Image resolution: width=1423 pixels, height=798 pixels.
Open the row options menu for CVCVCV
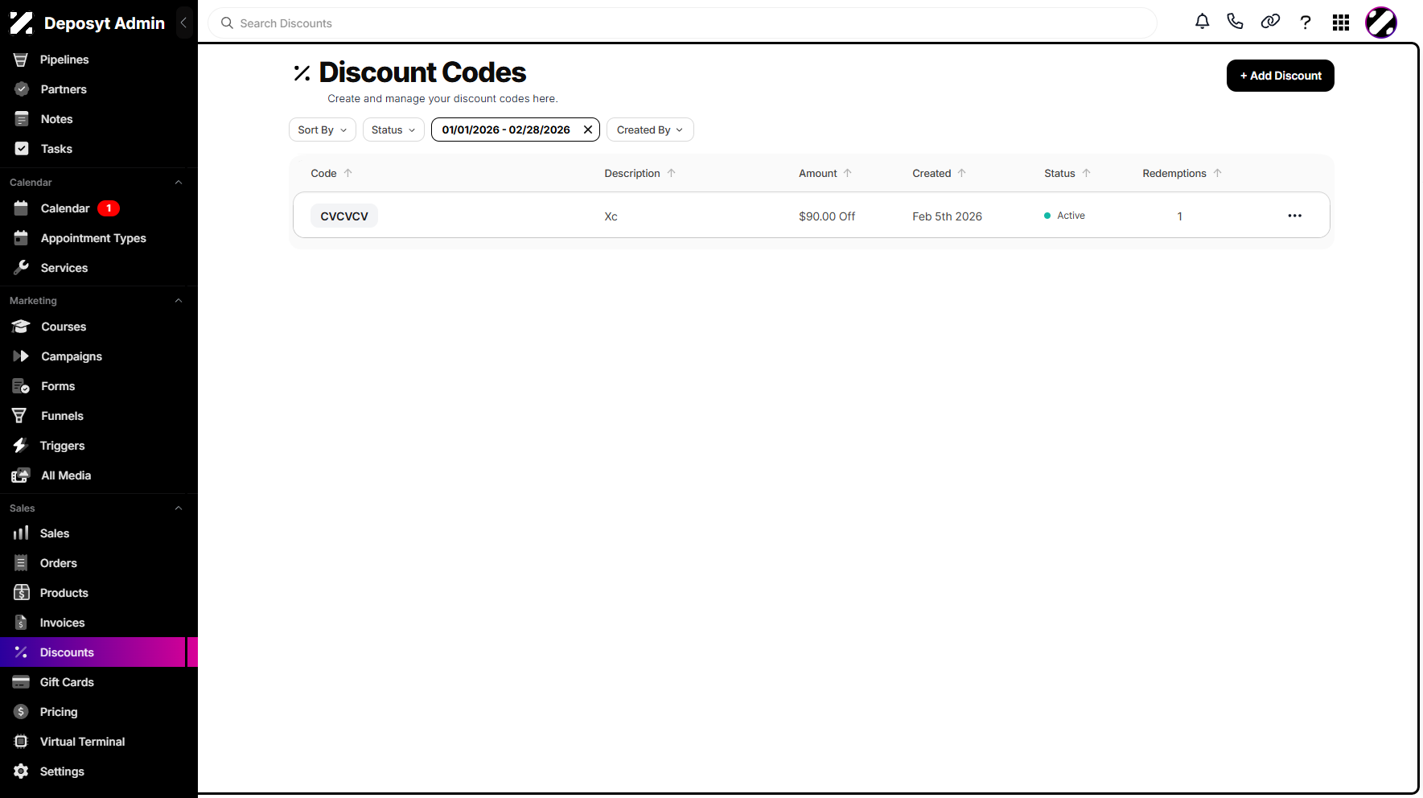click(x=1294, y=216)
